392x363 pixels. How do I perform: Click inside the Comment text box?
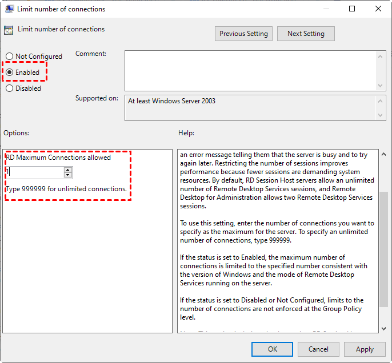(x=250, y=71)
